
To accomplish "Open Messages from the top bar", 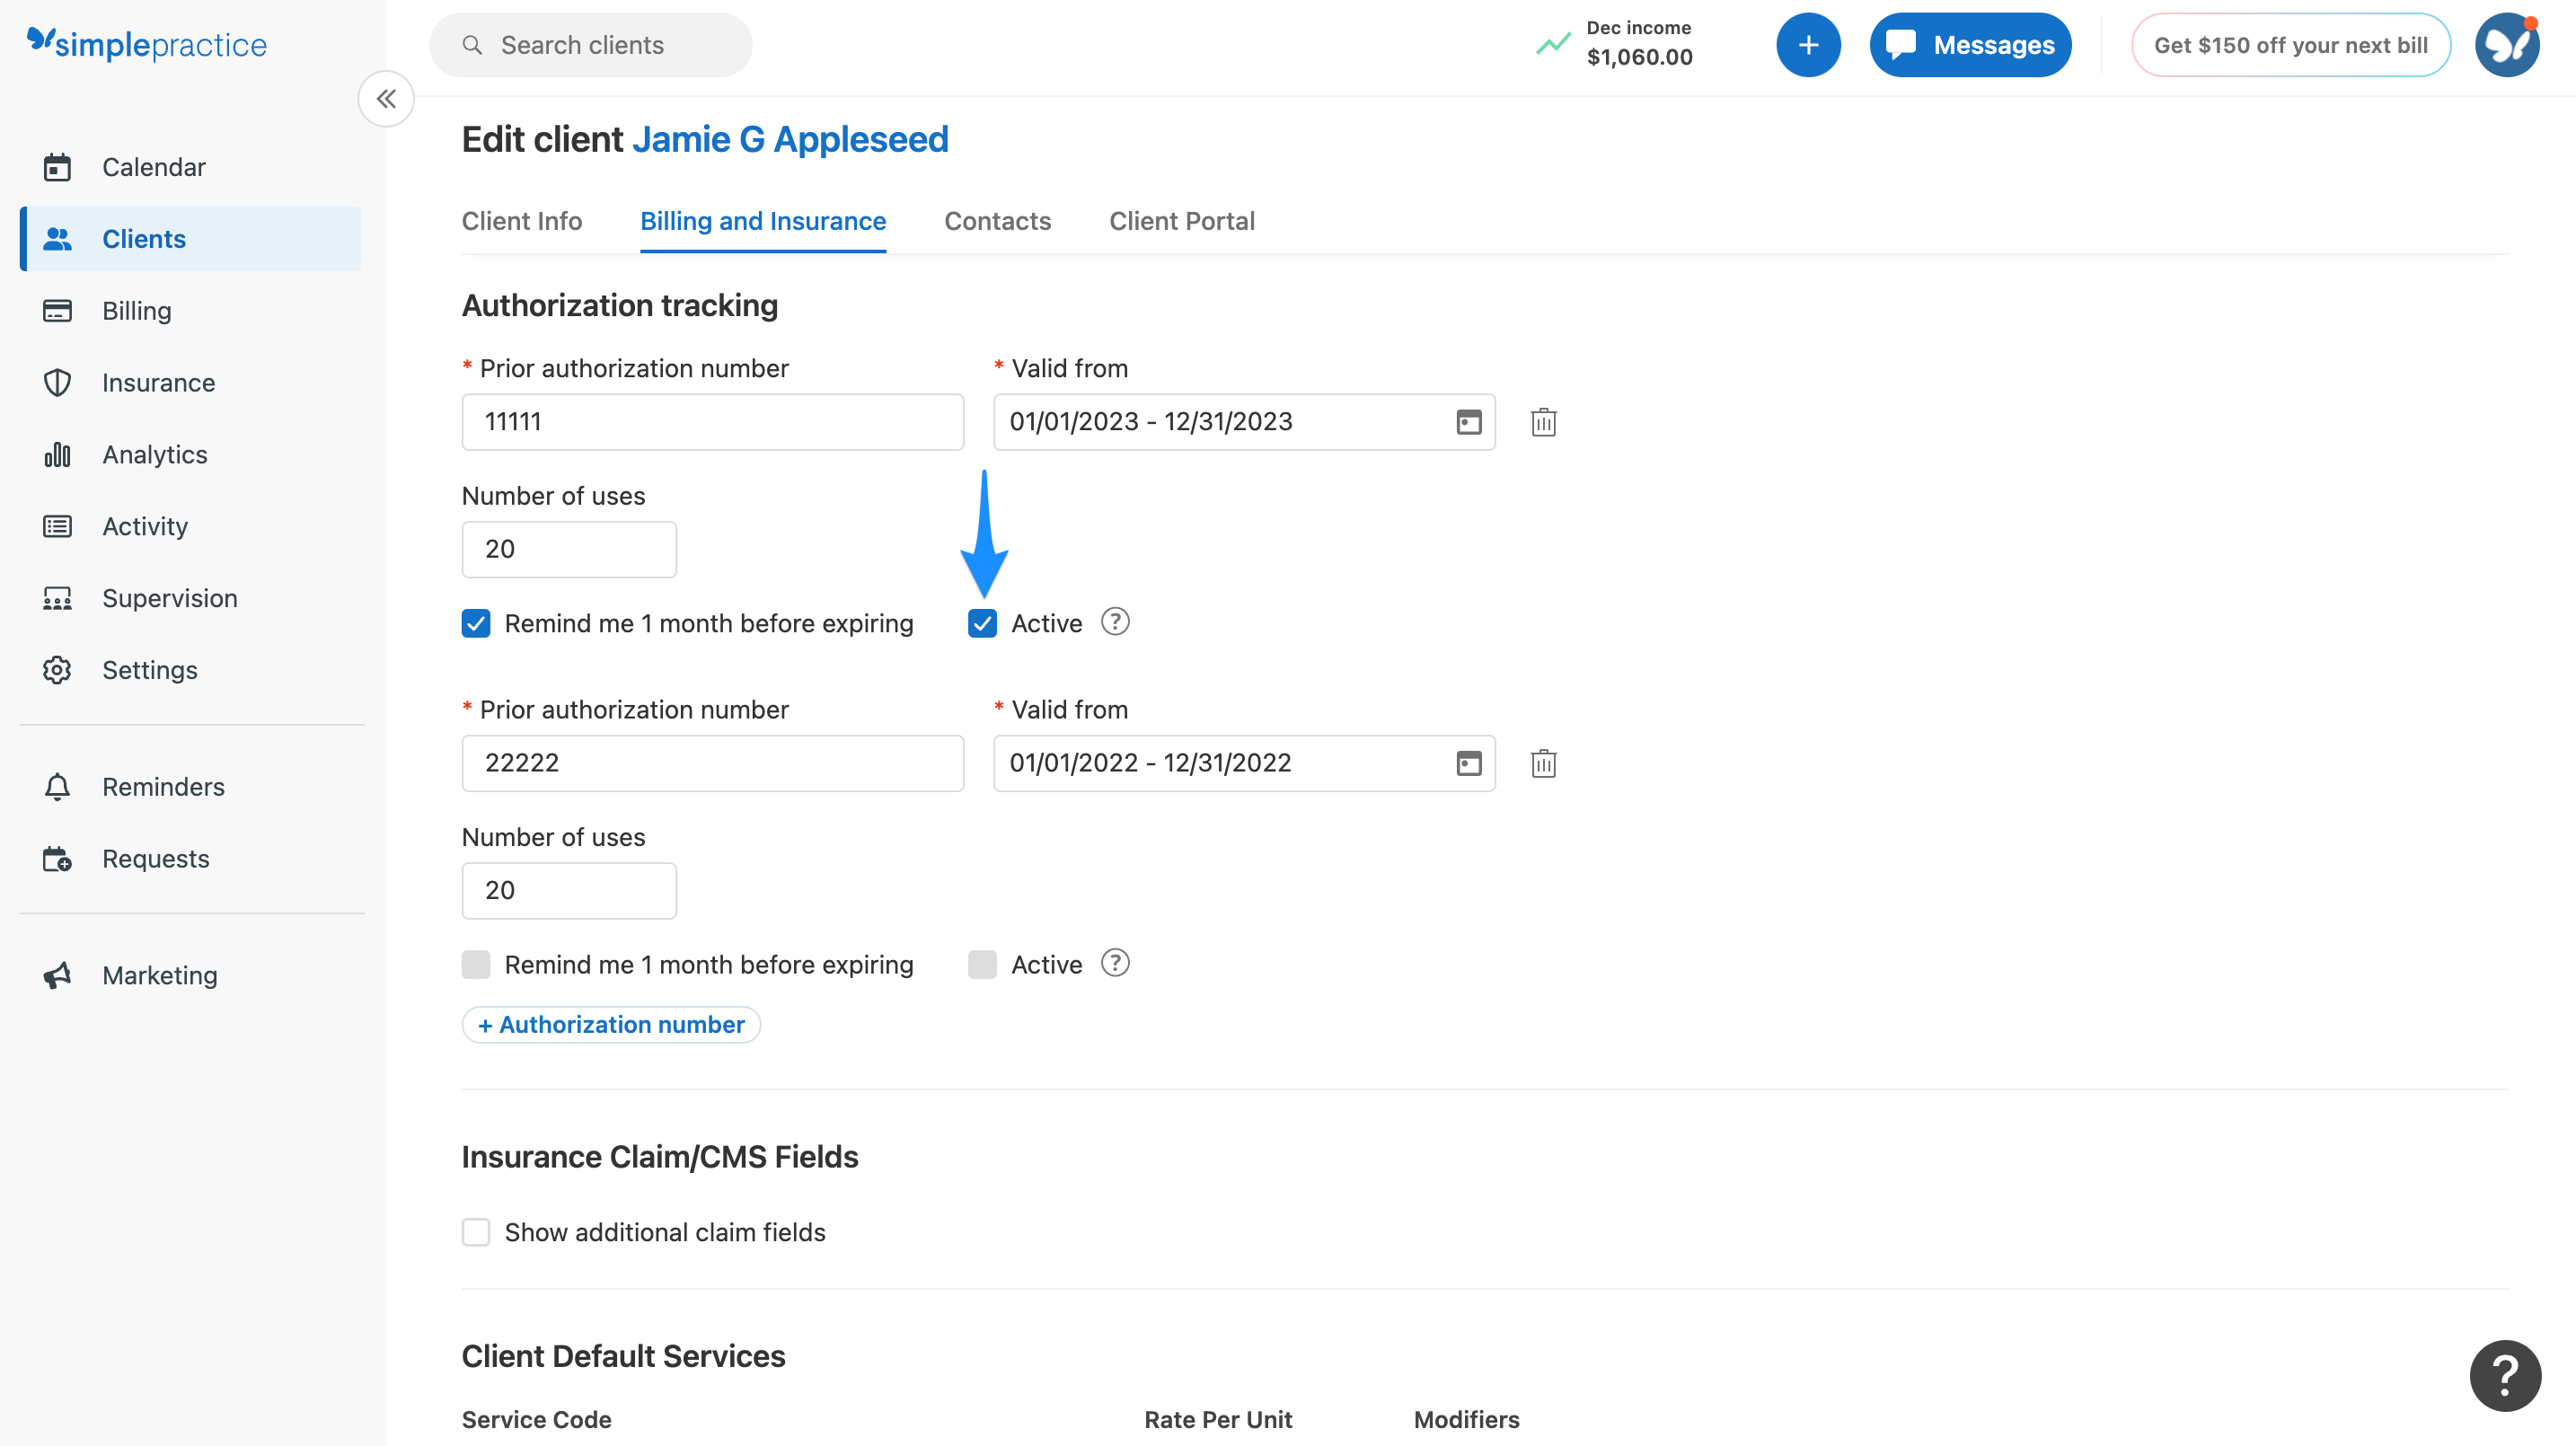I will coord(1969,44).
